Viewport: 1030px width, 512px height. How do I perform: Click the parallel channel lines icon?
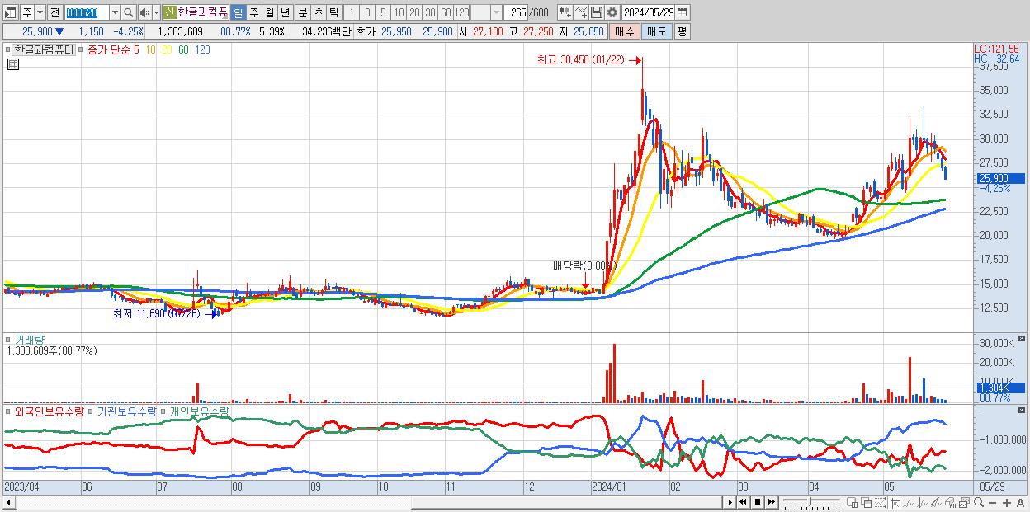(936, 502)
